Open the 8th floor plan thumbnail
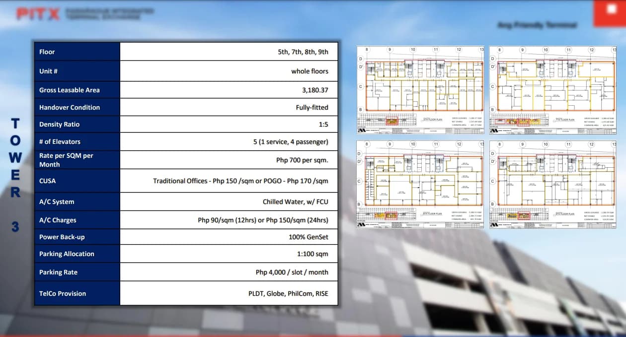 pyautogui.click(x=420, y=185)
